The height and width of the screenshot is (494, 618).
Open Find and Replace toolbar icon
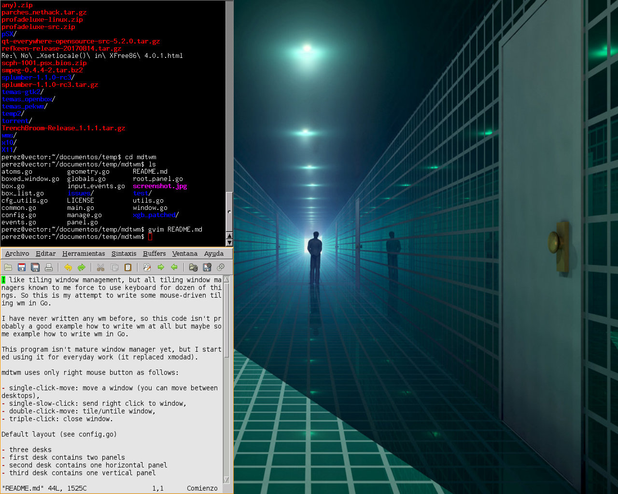coord(147,267)
